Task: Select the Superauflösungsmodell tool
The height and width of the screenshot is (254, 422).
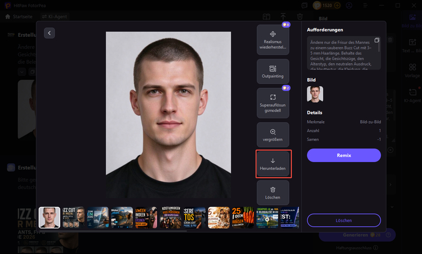Action: pos(273,103)
